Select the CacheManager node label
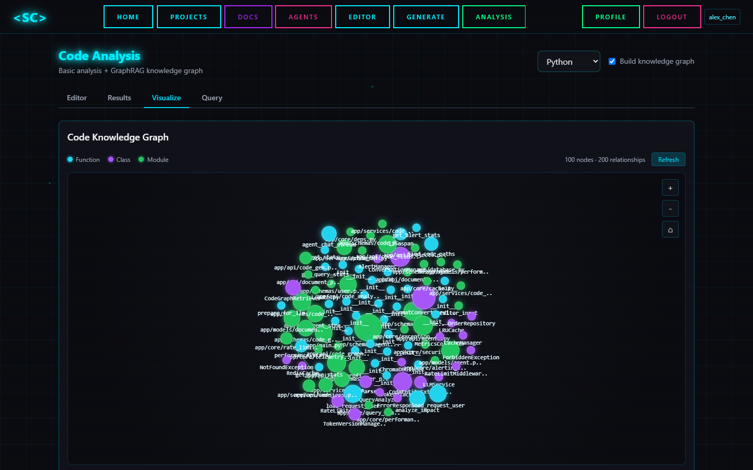This screenshot has height=470, width=753. (463, 343)
